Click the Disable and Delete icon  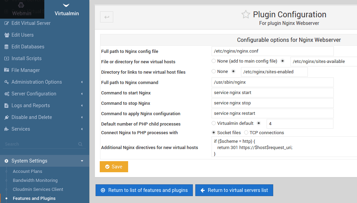pyautogui.click(x=6, y=117)
